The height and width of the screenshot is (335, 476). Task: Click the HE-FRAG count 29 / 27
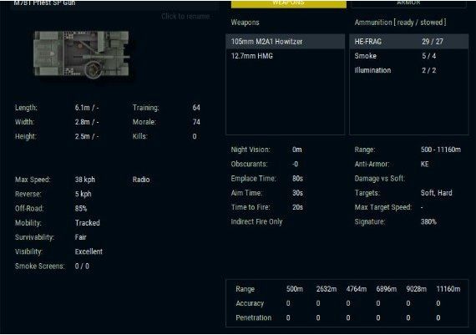pyautogui.click(x=433, y=42)
